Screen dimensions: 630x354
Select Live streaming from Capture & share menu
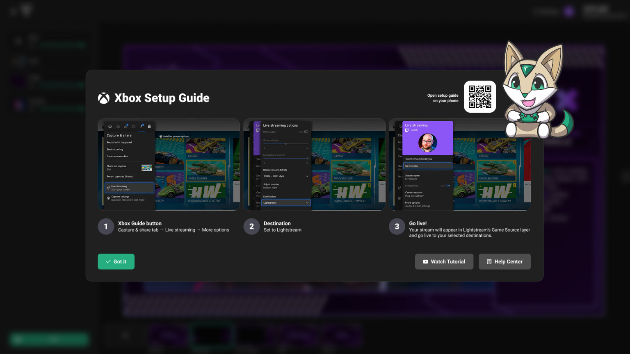pyautogui.click(x=119, y=188)
